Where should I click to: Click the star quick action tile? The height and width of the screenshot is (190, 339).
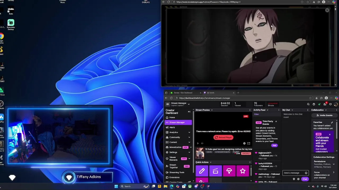[x=243, y=171]
